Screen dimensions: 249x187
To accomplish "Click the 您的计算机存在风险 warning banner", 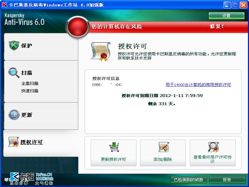I will point(117,26).
